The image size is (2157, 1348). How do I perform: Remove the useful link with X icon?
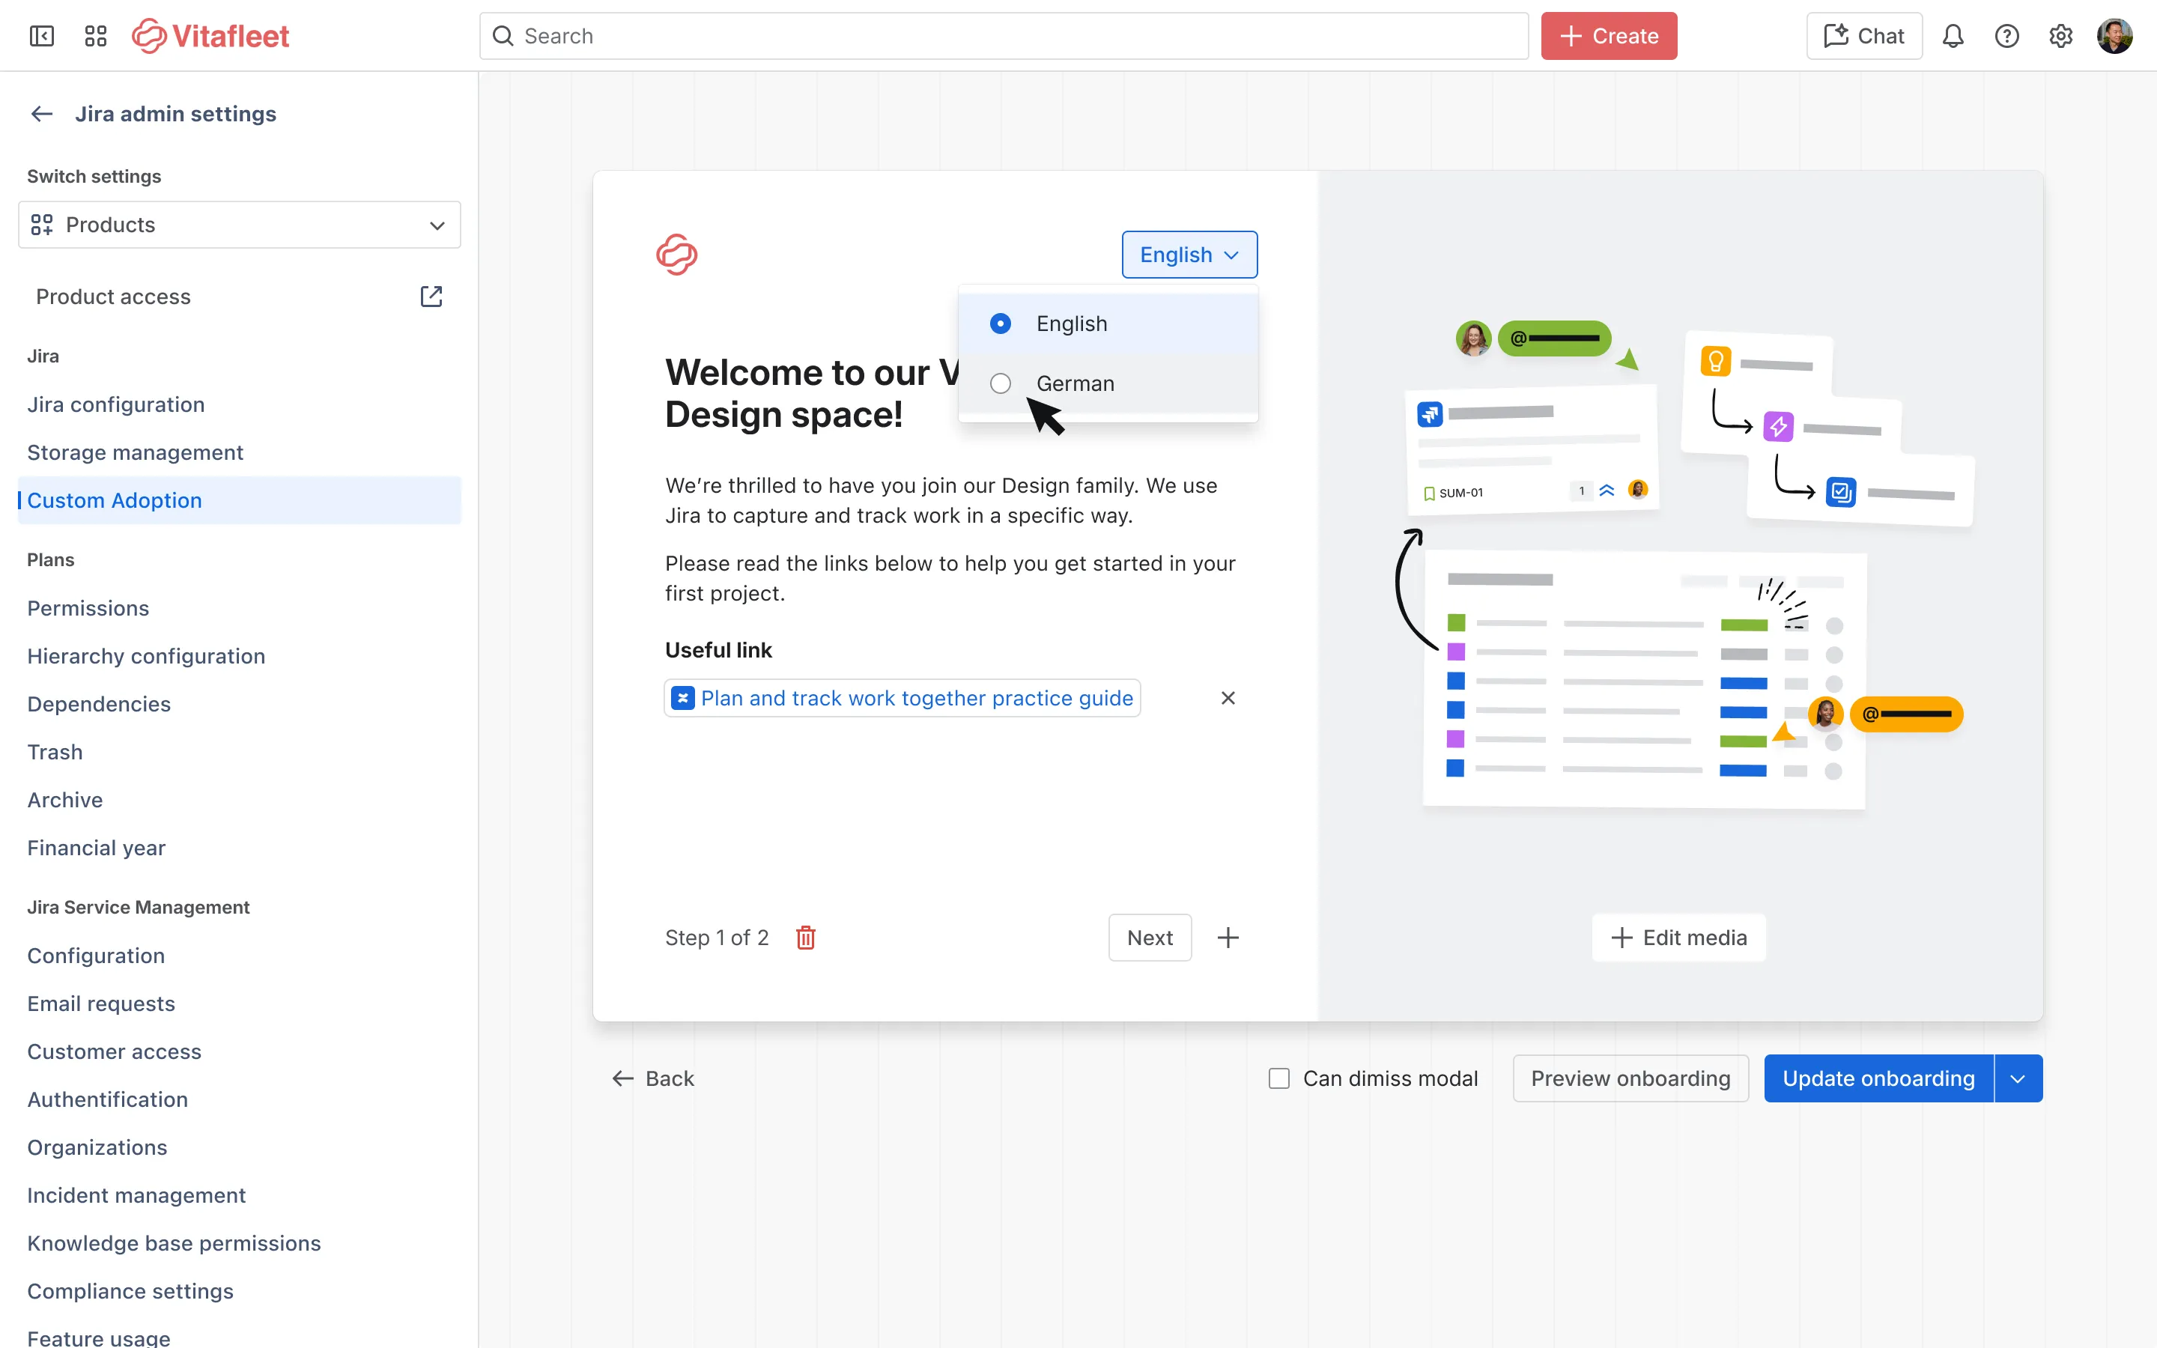coord(1228,698)
